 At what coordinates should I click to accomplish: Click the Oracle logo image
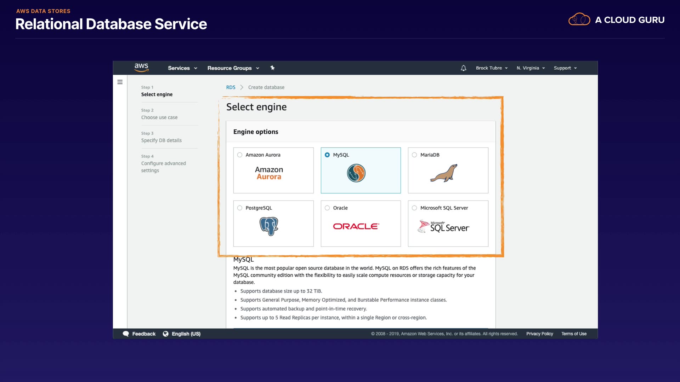click(356, 226)
